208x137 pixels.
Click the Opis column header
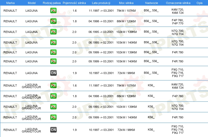pyautogui.click(x=199, y=3)
